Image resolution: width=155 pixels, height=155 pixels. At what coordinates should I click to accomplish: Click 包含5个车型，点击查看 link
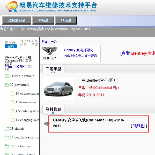pos(80,56)
